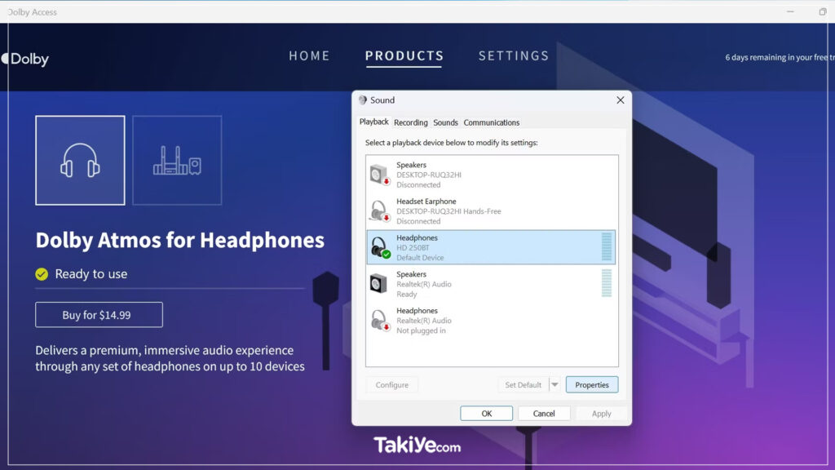
Task: Open the Set Default dropdown arrow
Action: click(x=554, y=385)
